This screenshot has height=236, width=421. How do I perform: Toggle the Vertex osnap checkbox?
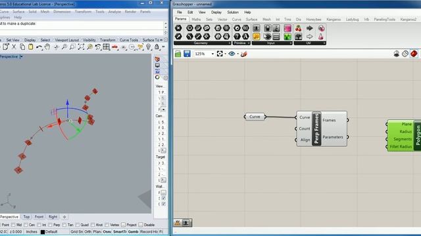point(107,225)
